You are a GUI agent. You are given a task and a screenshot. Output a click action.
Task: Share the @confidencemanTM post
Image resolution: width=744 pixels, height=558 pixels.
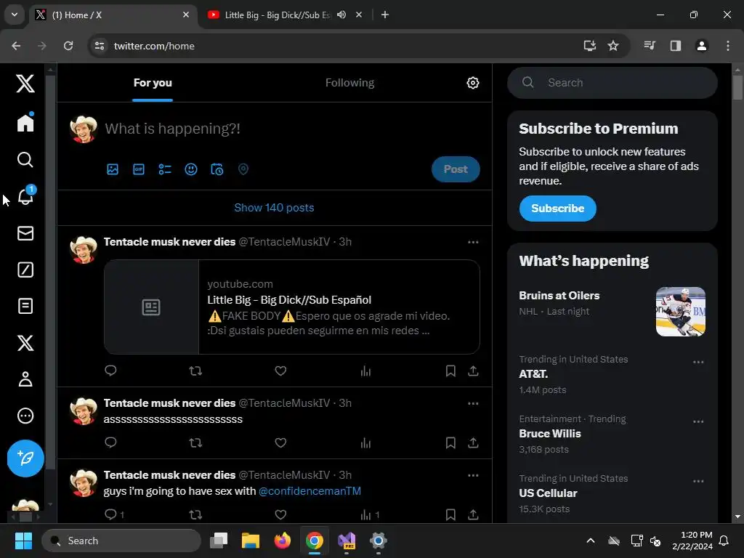(x=473, y=514)
